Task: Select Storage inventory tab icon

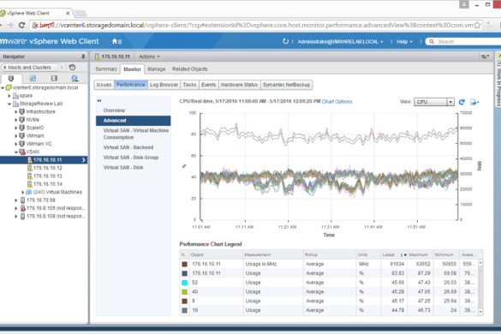Action: [x=54, y=78]
